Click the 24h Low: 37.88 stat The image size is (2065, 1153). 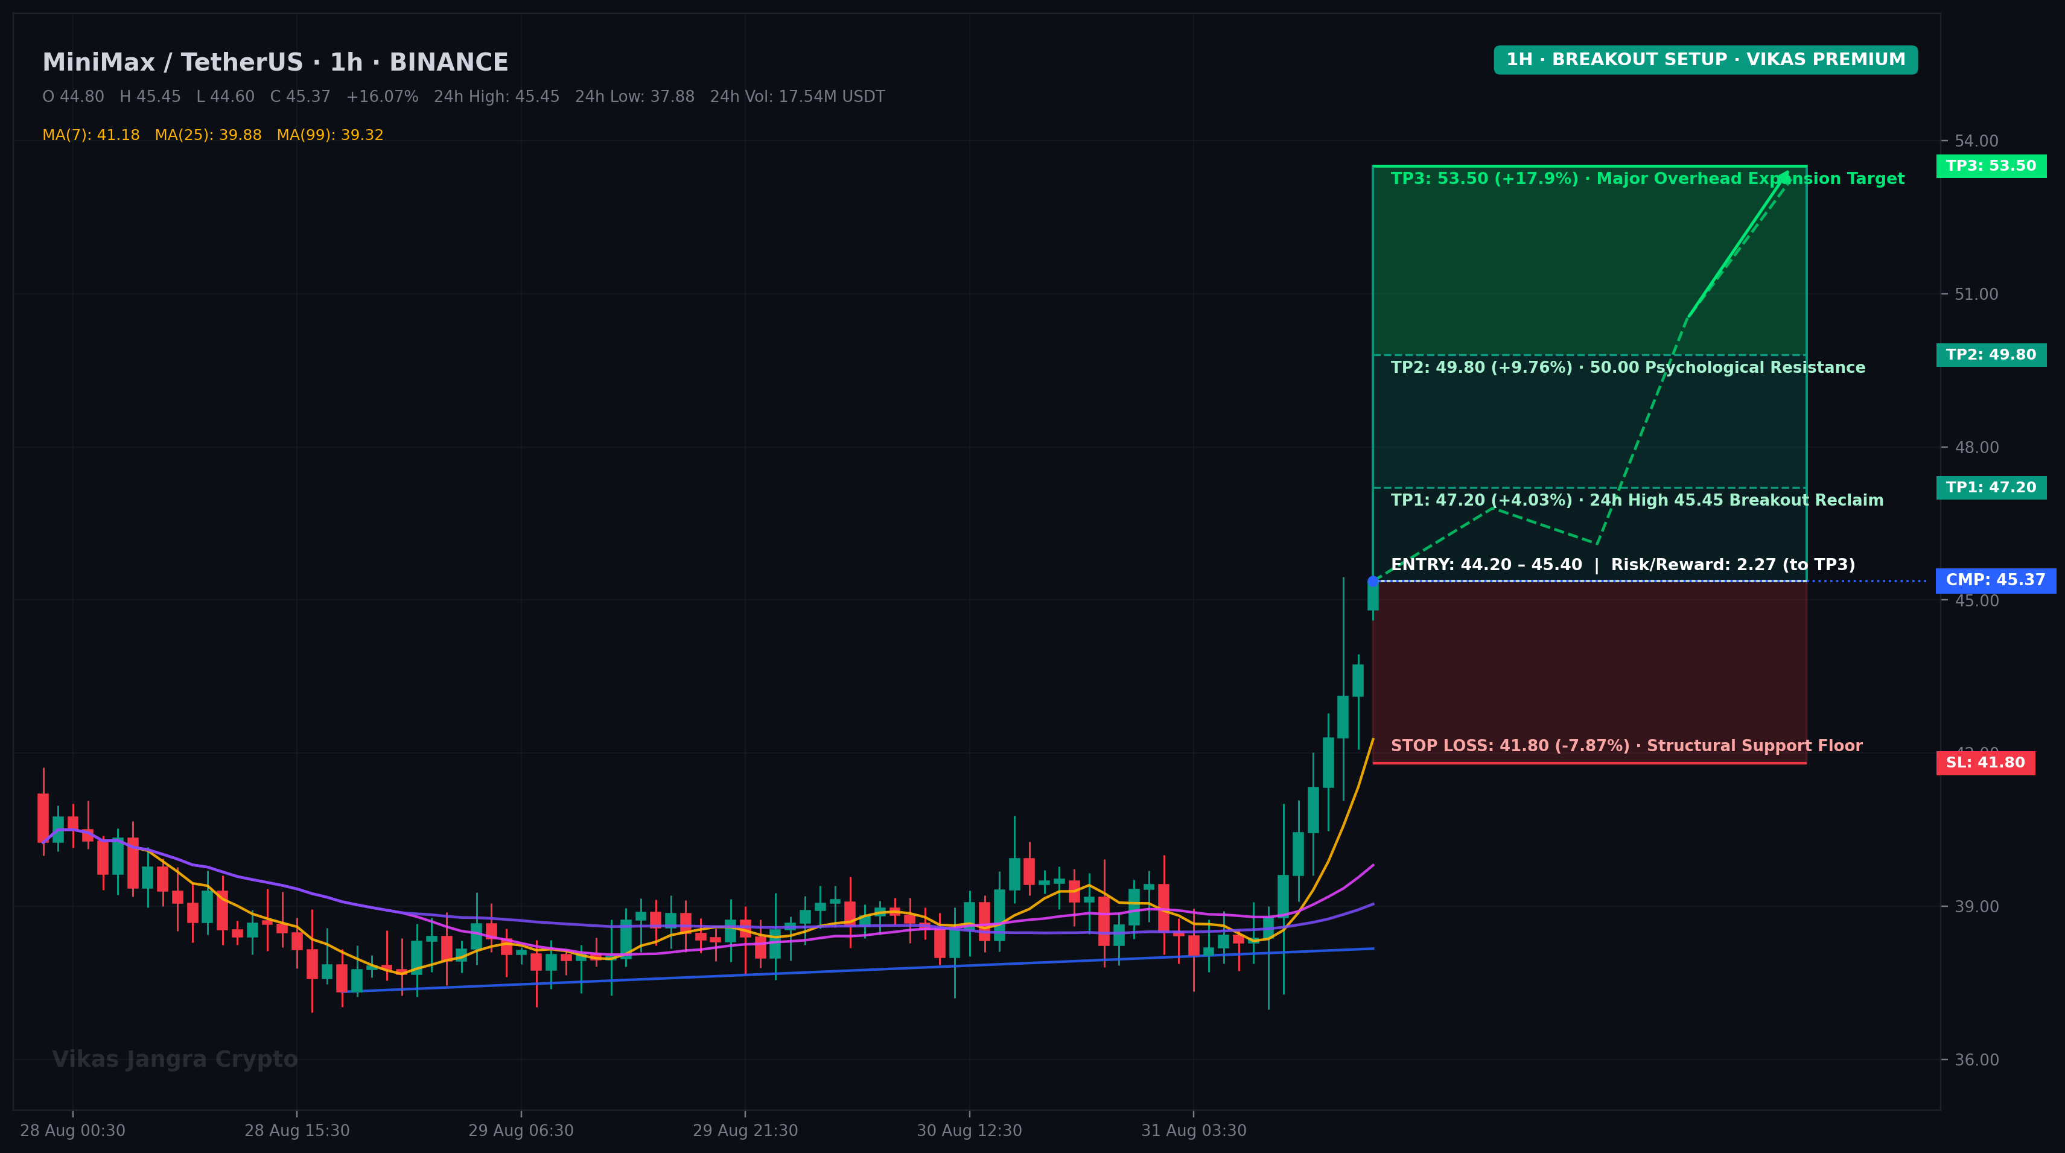tap(634, 97)
